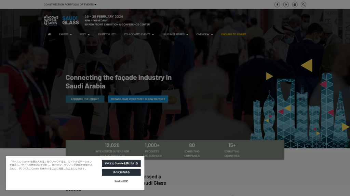Click the yellow Enquire to Exhibit nav link
350x196 pixels.
pos(233,34)
